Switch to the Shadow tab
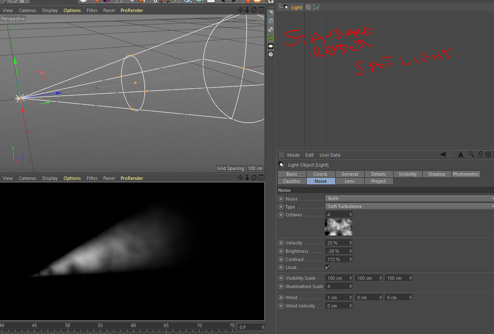Screen dimensions: 494x334 [x=437, y=174]
